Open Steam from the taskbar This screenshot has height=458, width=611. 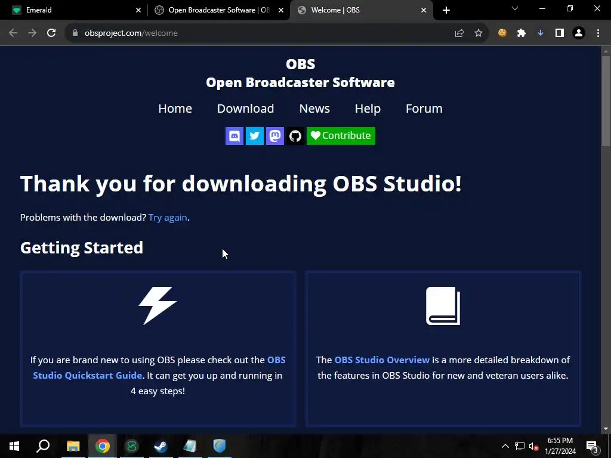[x=161, y=446]
